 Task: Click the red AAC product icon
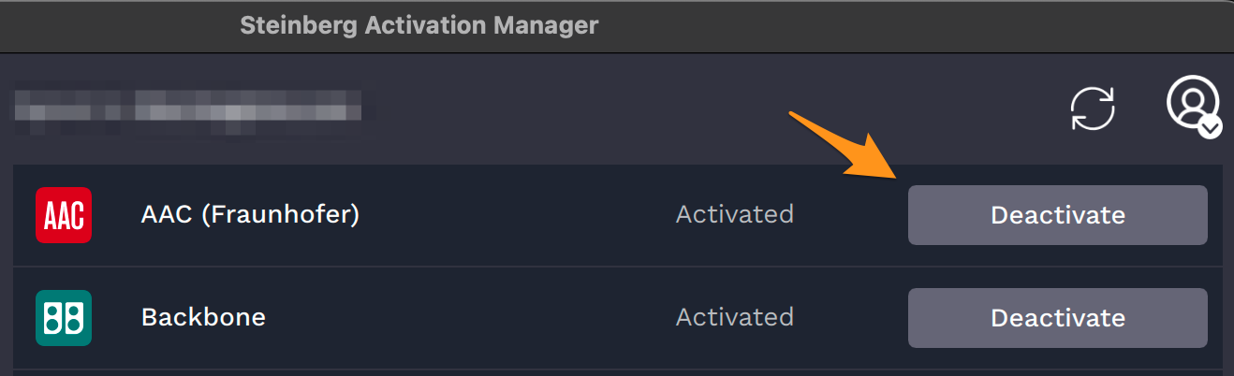point(64,215)
